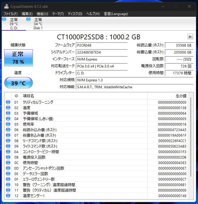Click the ドライブレター field showing C: D:

coord(101,73)
